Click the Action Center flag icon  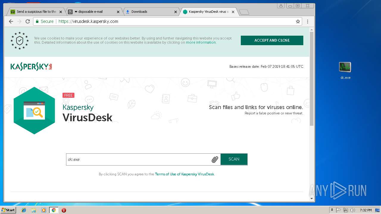(x=338, y=210)
